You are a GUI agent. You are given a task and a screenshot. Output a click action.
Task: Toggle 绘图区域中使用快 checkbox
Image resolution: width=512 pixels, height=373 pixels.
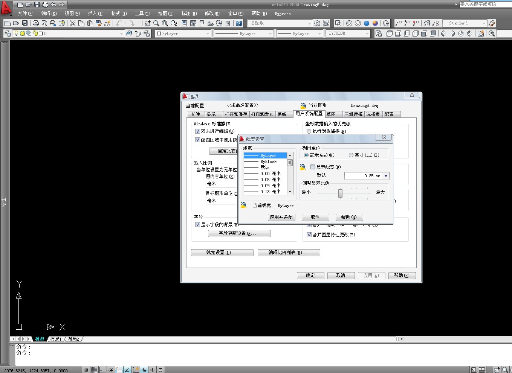point(197,140)
